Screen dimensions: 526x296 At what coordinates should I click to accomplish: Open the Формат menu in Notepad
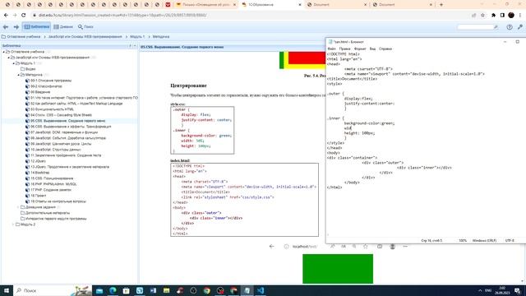[x=360, y=49]
